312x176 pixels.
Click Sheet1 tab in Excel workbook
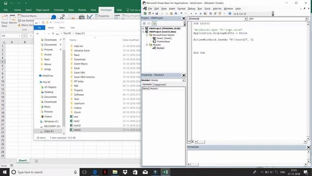pyautogui.click(x=23, y=161)
